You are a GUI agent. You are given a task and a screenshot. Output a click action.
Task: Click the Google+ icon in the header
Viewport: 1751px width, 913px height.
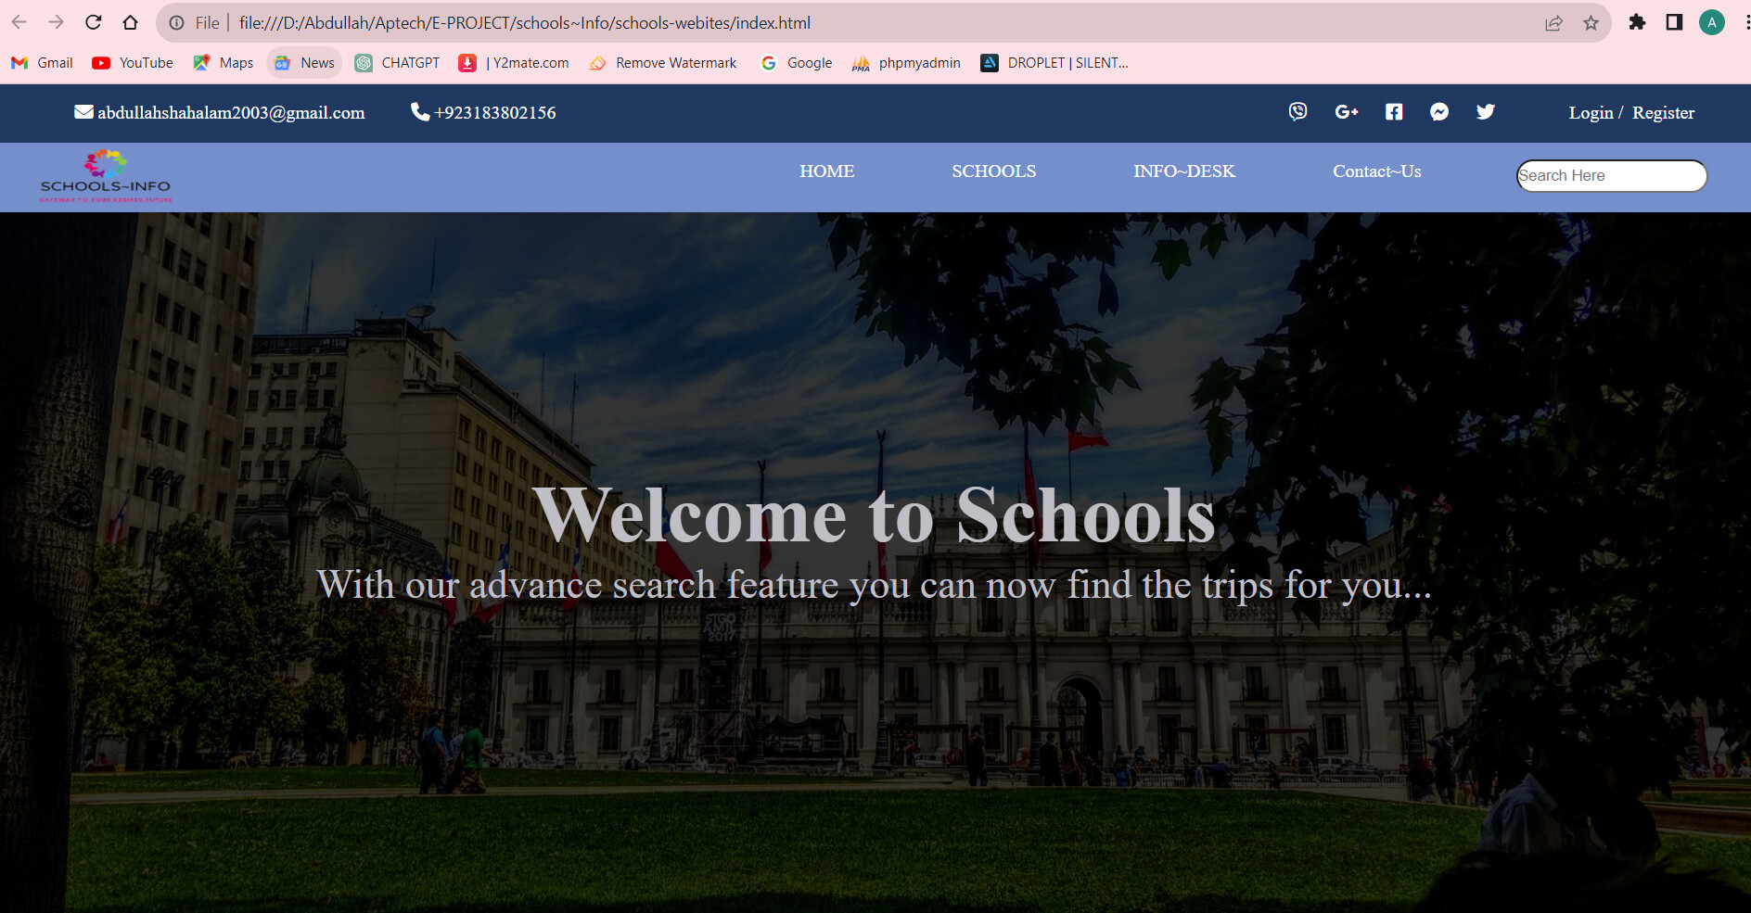point(1346,112)
